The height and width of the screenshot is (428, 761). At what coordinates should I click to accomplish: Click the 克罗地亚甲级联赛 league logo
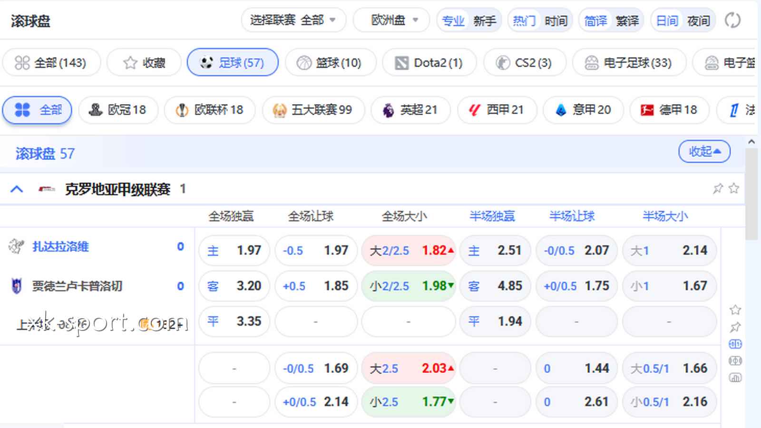coord(47,189)
